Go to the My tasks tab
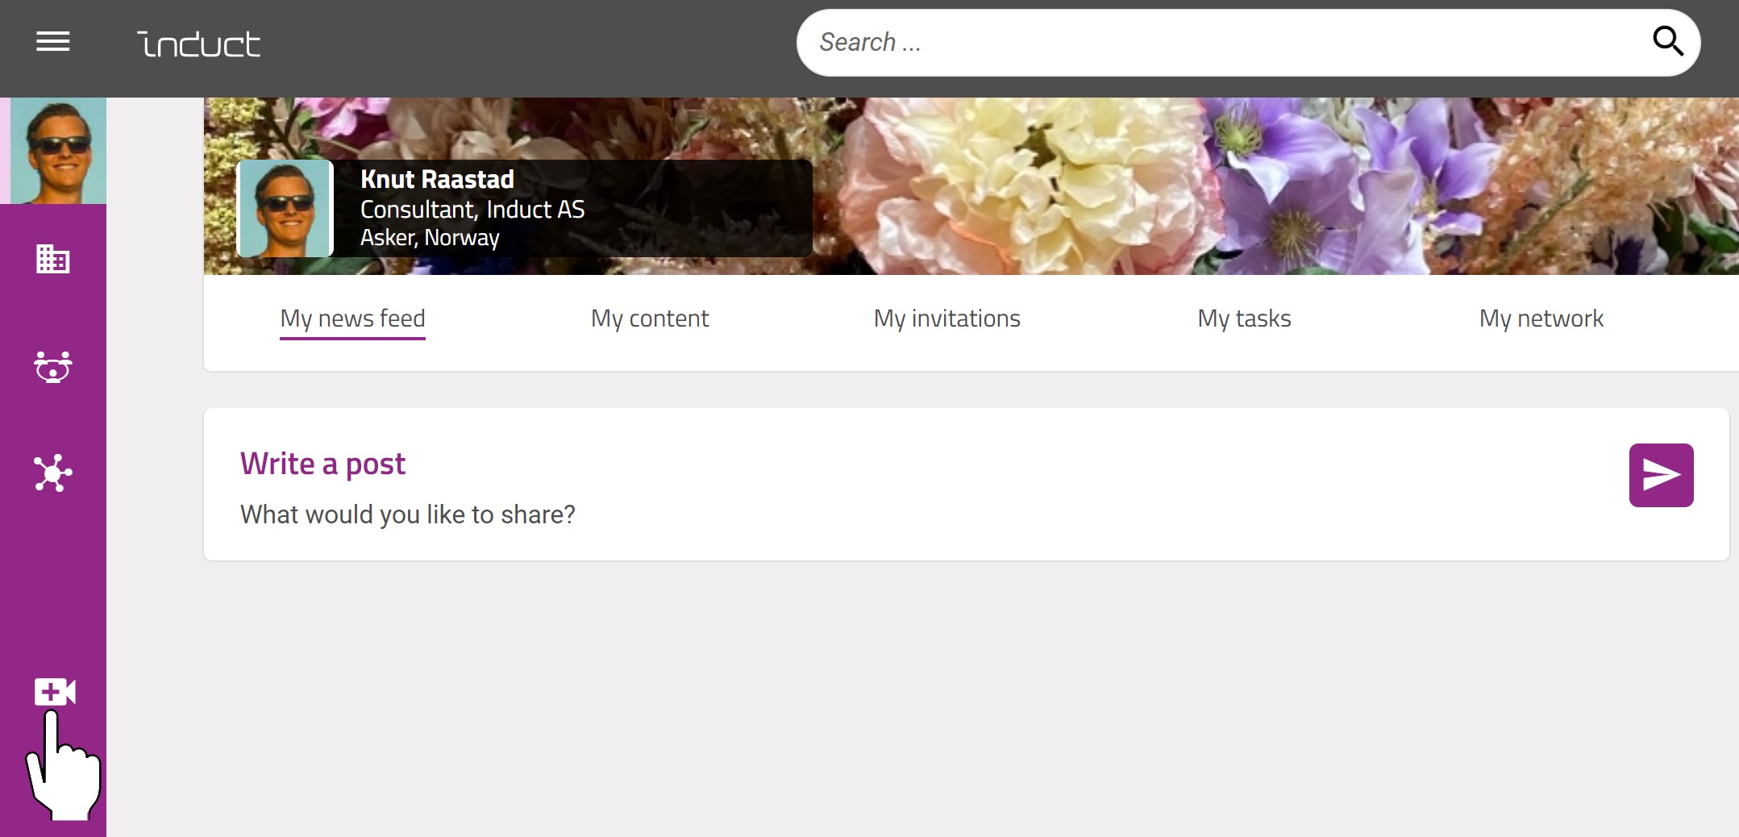The width and height of the screenshot is (1739, 837). click(x=1244, y=319)
